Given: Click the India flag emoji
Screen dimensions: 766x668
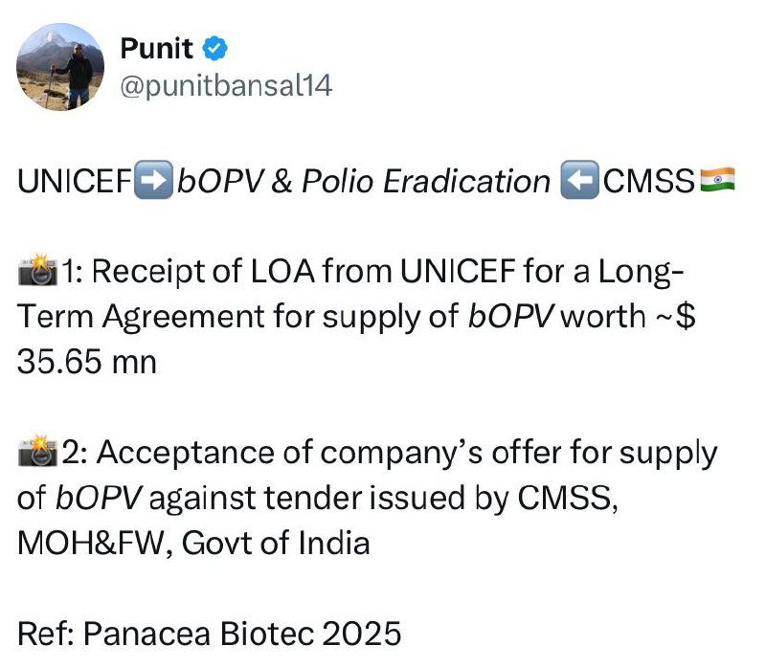Looking at the screenshot, I should (x=717, y=181).
